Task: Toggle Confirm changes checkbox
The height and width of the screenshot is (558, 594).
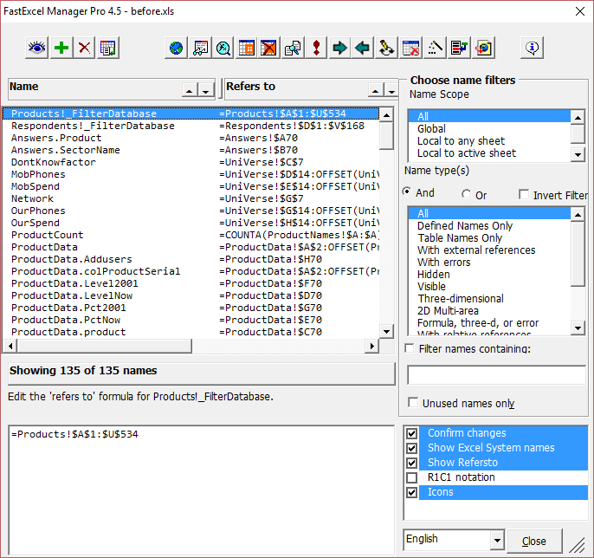Action: [x=412, y=433]
